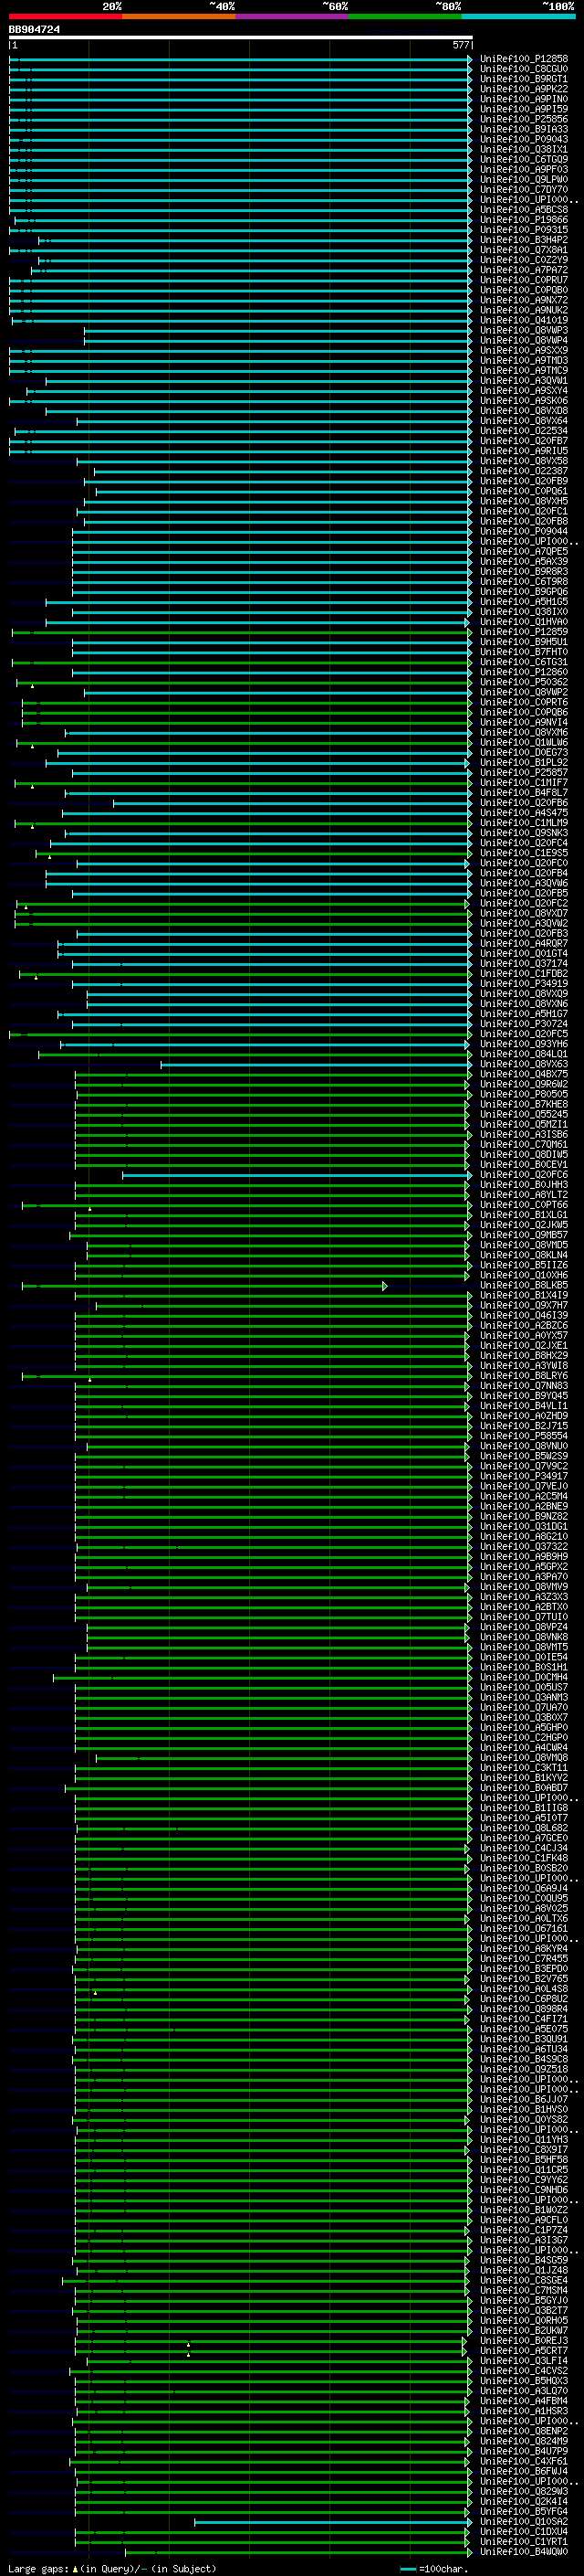Select the UniRef100_D0EG73 label
This screenshot has height=2576, width=584.
[x=524, y=753]
